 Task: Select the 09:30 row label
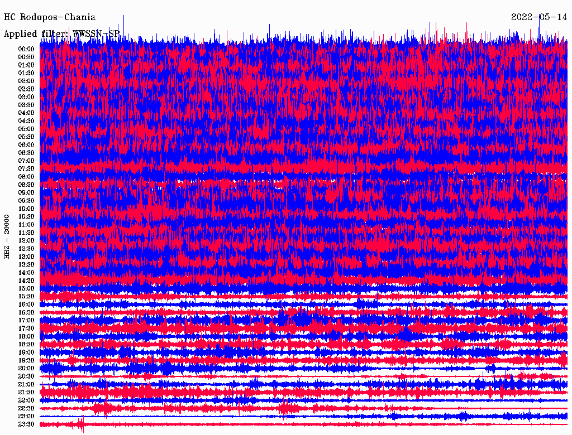click(x=26, y=201)
